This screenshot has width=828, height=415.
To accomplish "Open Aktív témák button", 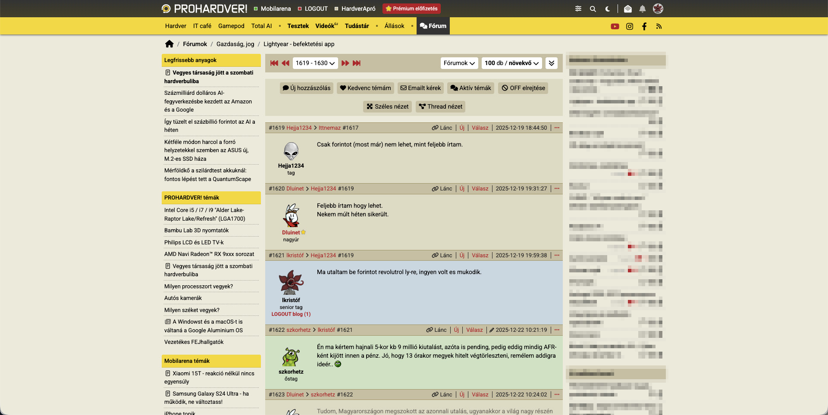I will [471, 88].
